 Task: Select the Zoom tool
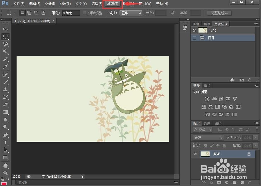5,173
